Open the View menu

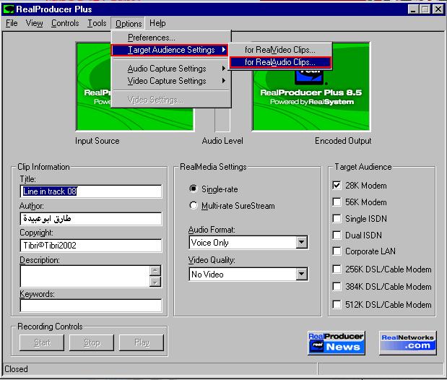(x=34, y=23)
